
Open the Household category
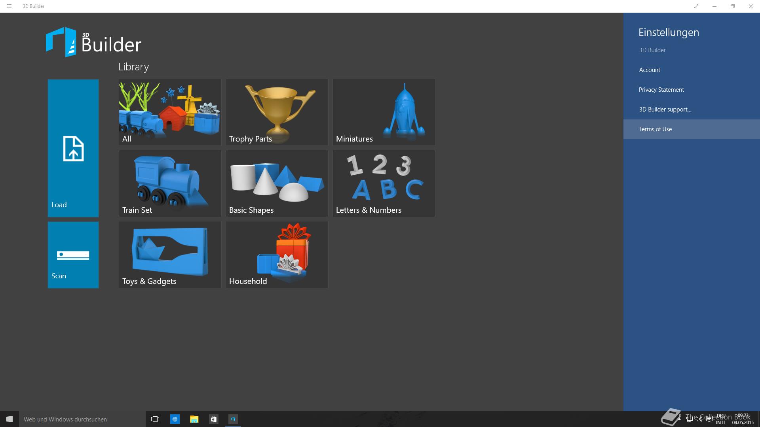277,255
